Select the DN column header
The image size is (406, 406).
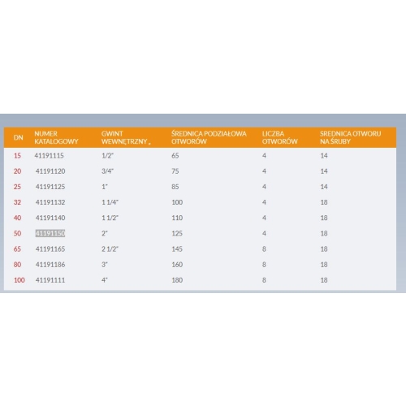click(19, 137)
